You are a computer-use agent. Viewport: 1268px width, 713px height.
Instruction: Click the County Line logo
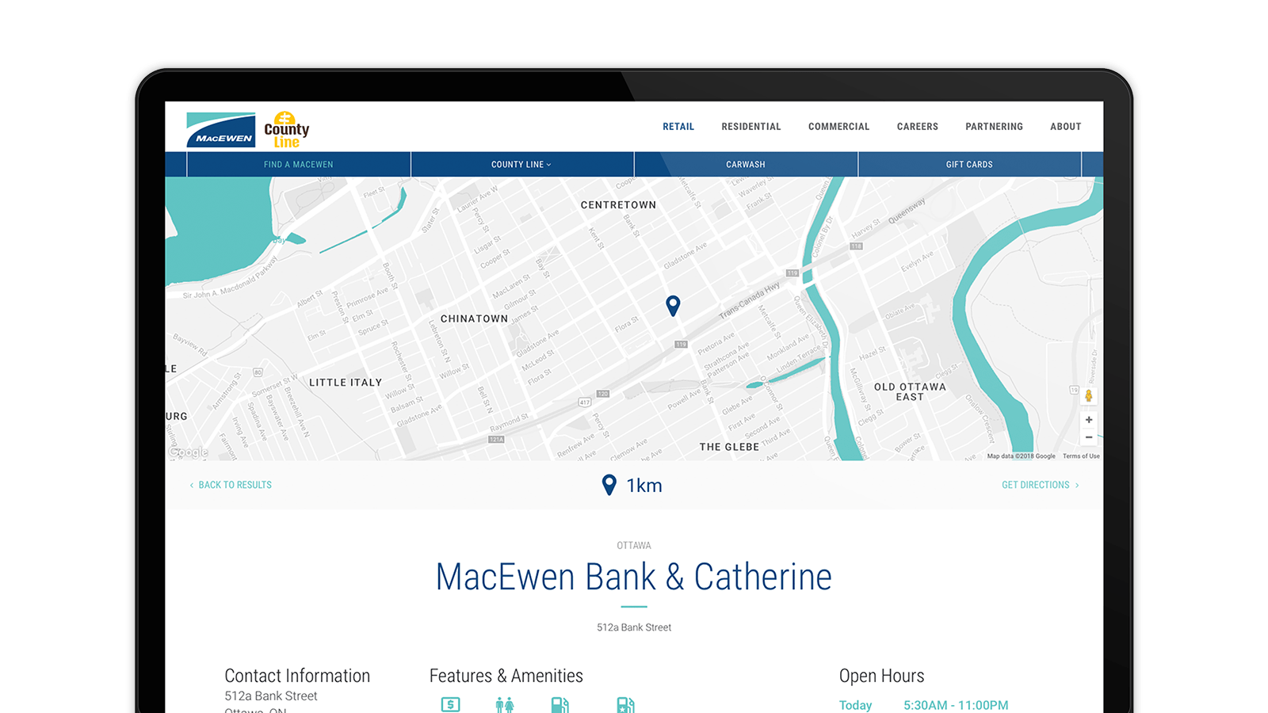tap(287, 130)
